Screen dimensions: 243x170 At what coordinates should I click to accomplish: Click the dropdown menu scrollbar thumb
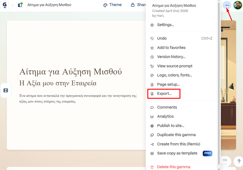click(x=219, y=84)
